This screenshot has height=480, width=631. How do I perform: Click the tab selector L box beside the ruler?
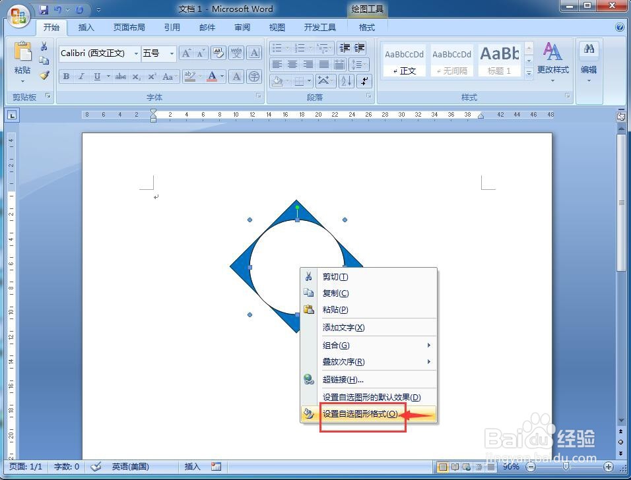pyautogui.click(x=12, y=116)
